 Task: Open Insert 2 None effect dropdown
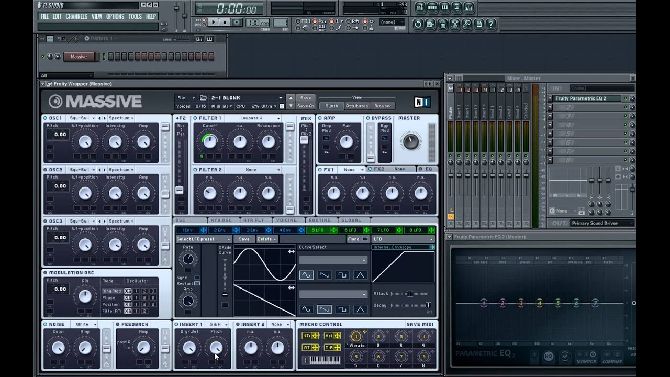(280, 324)
